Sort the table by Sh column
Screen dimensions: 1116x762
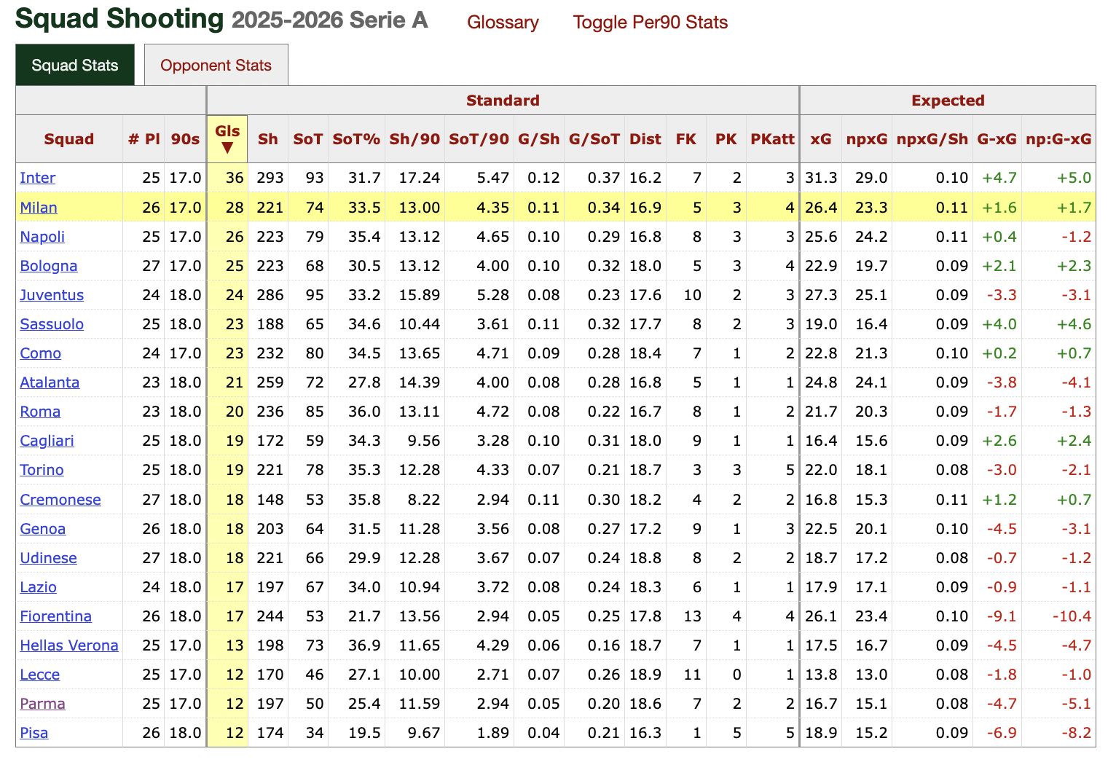[268, 138]
